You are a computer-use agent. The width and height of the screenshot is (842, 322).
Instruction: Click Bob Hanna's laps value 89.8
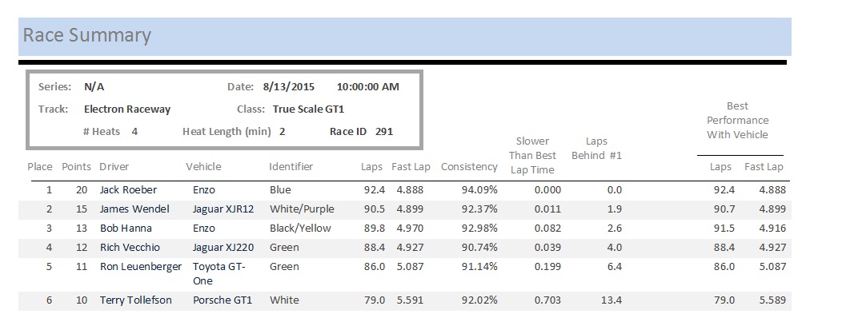pyautogui.click(x=375, y=229)
